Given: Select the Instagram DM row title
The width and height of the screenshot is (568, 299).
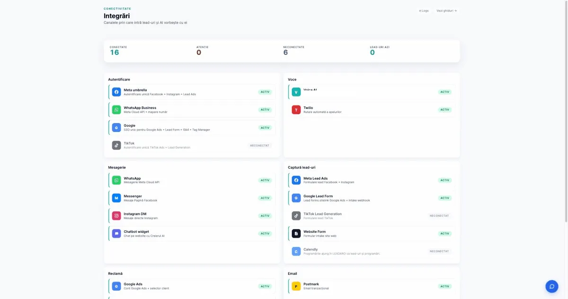Looking at the screenshot, I should point(135,214).
